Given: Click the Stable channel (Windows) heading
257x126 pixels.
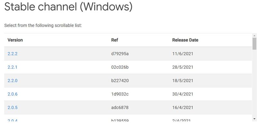Looking at the screenshot, I should [x=68, y=7].
